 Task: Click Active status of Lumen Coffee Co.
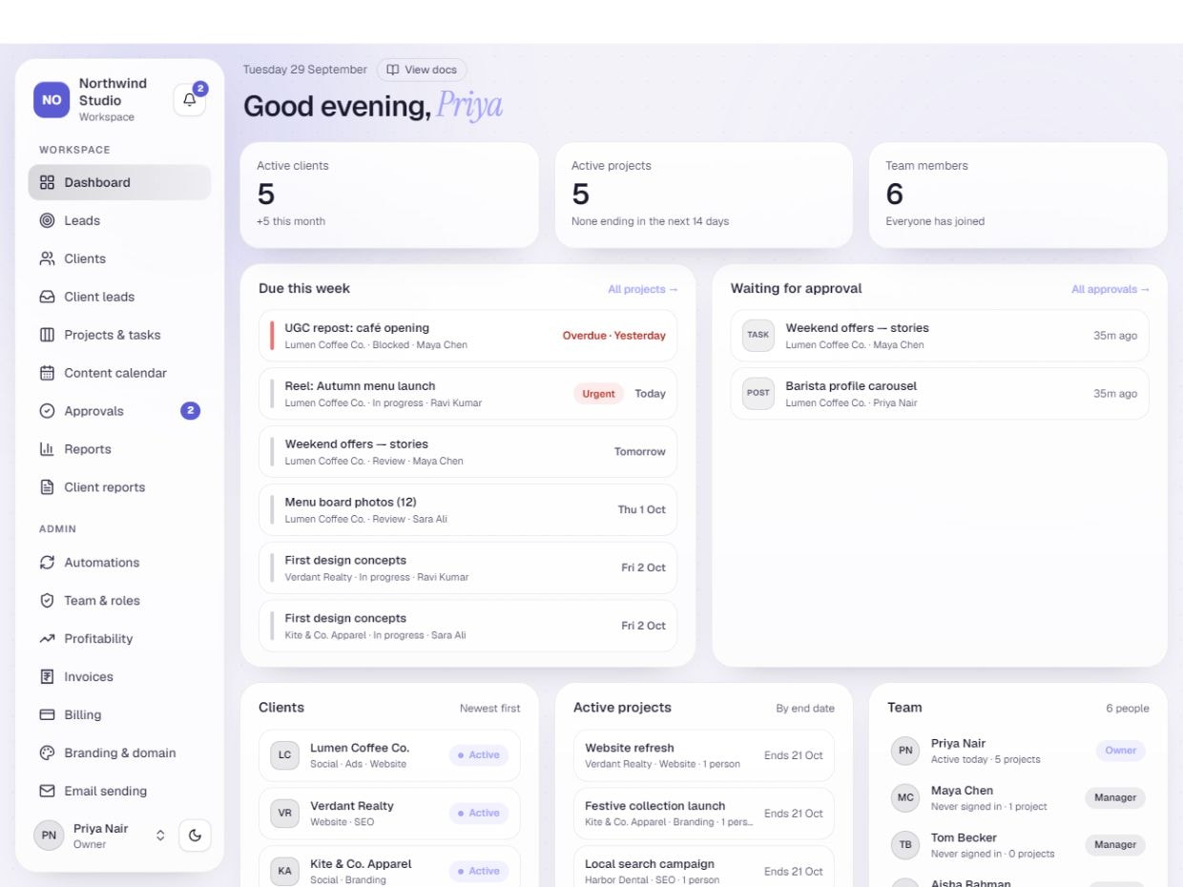479,755
